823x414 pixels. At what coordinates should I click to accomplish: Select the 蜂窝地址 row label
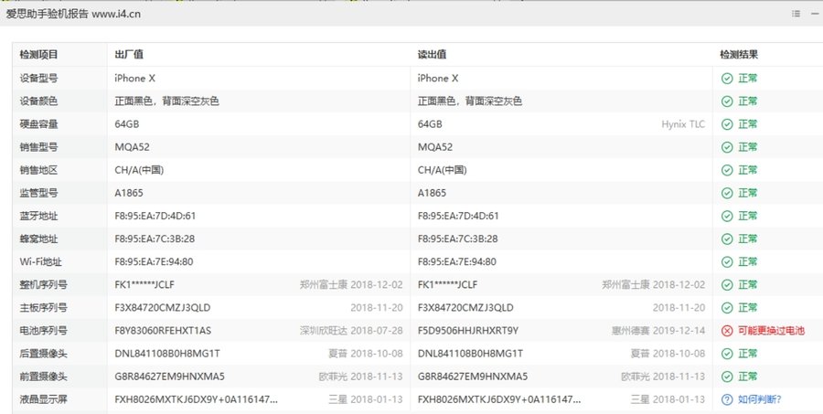click(x=38, y=239)
